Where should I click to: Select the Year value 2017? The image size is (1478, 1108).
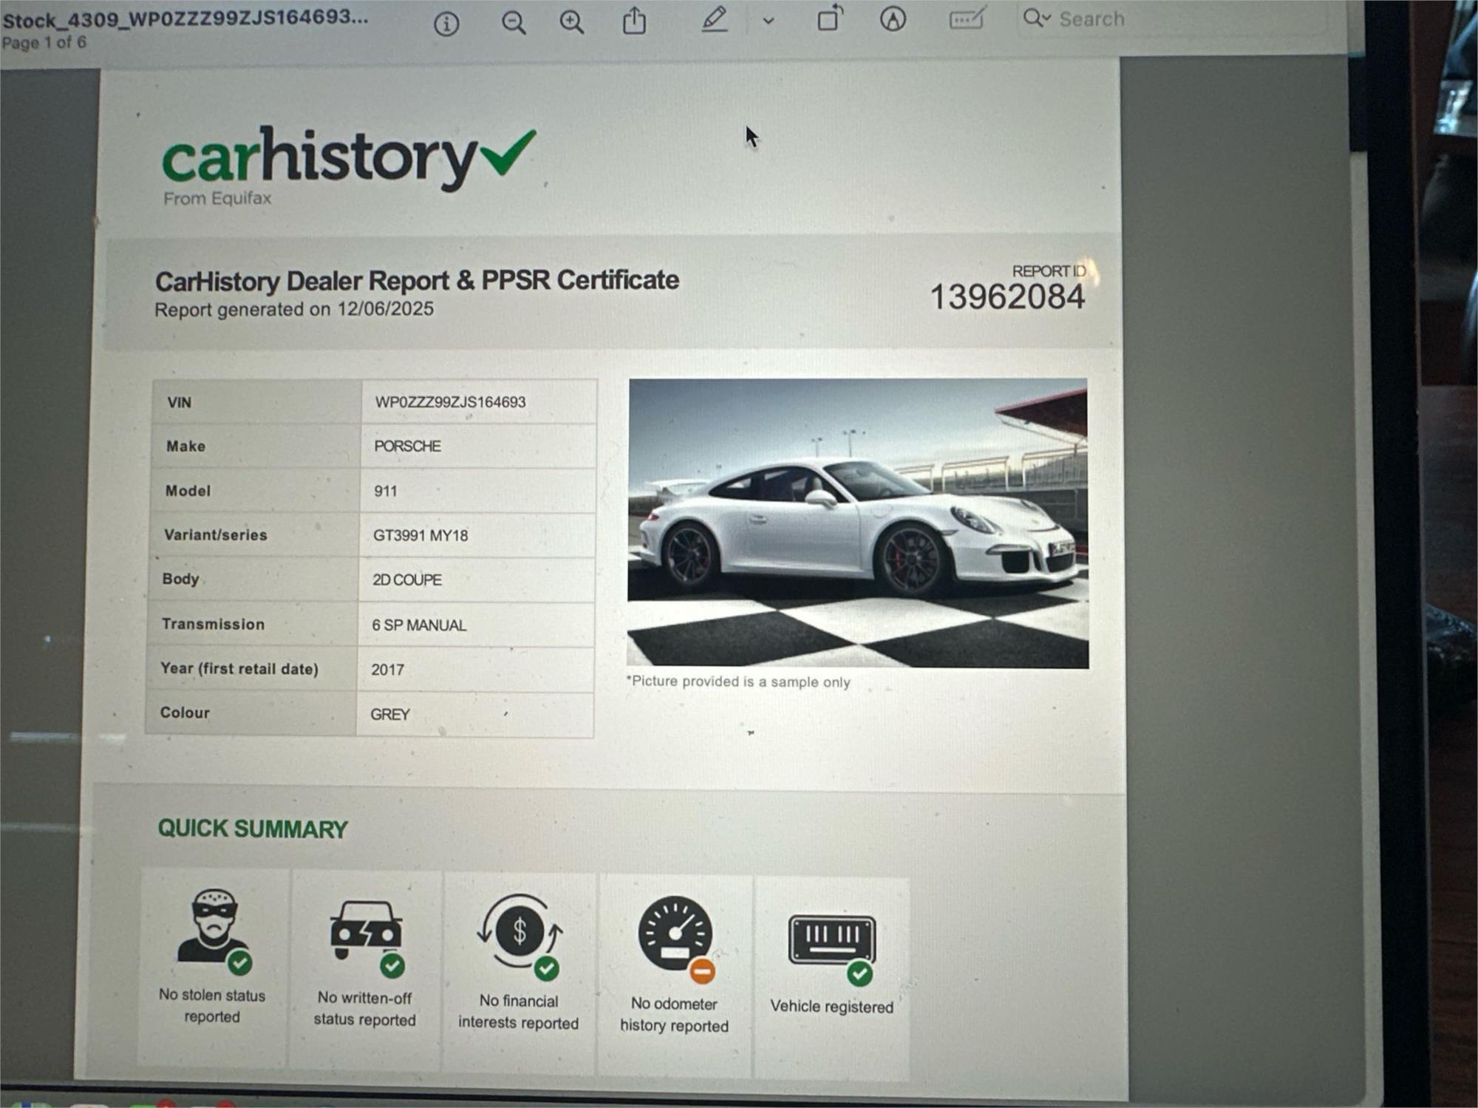pos(387,670)
